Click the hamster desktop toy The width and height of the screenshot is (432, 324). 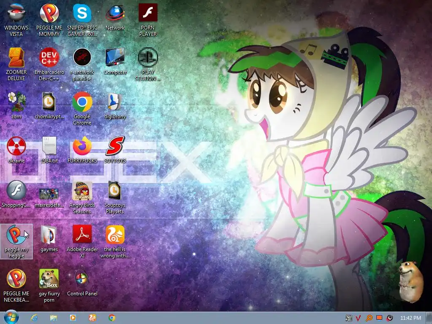click(x=411, y=282)
